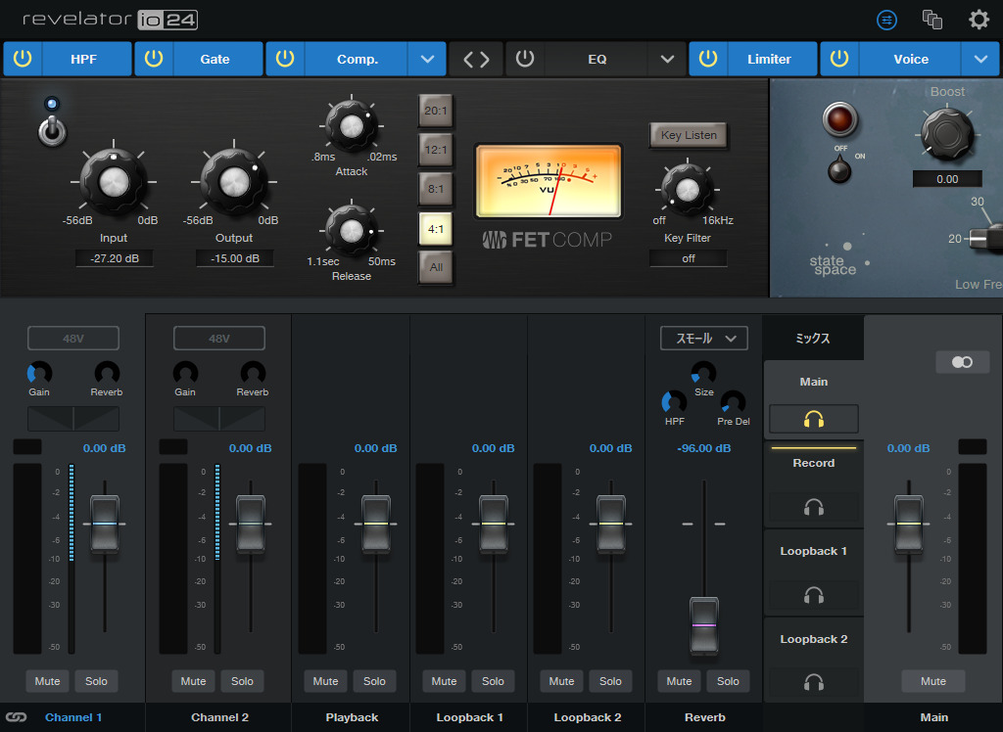Click the Reverb HPF knob
The image size is (1003, 732).
point(674,403)
